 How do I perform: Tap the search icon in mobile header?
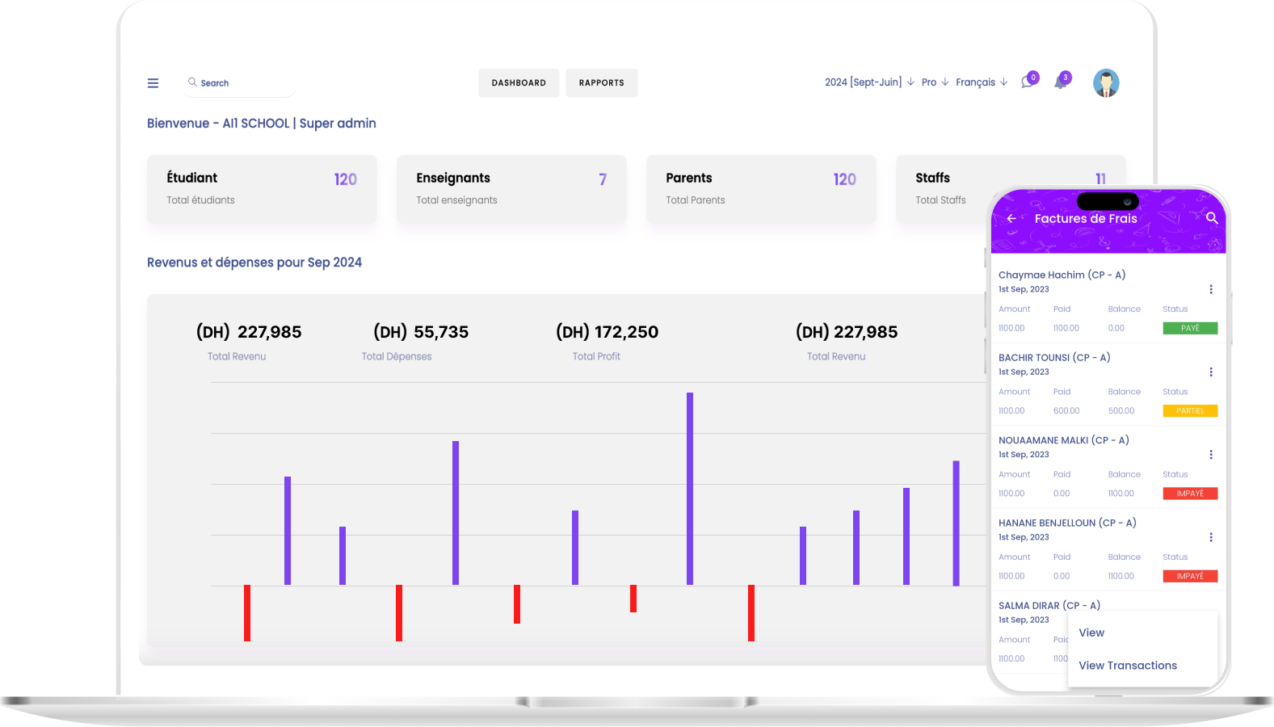[x=1211, y=218]
